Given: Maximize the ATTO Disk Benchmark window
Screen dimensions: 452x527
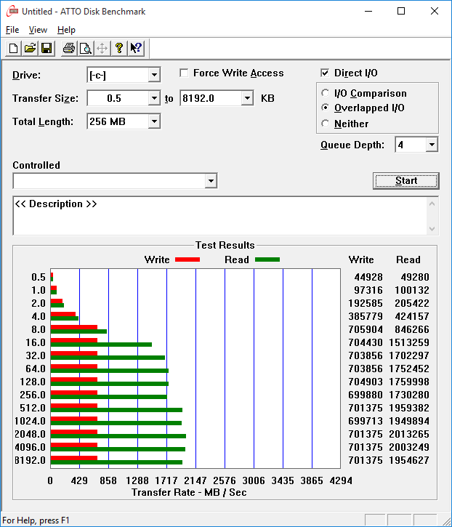Looking at the screenshot, I should click(401, 11).
